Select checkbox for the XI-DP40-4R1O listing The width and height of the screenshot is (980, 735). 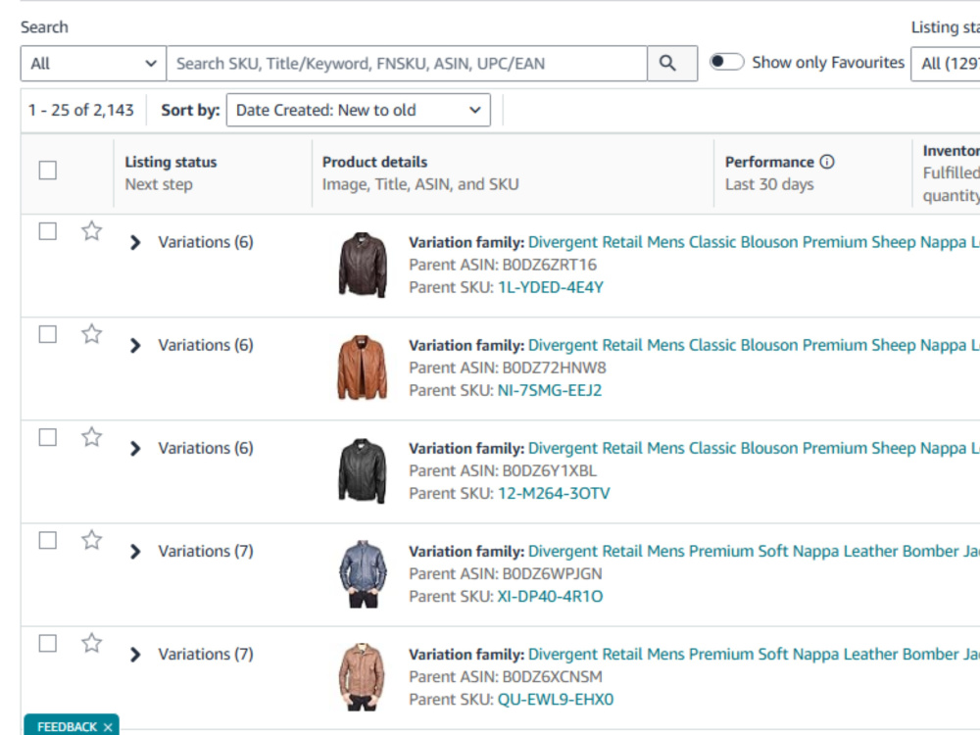(x=47, y=540)
